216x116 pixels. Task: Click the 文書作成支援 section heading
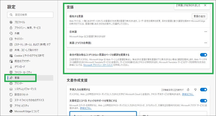coord(77,80)
